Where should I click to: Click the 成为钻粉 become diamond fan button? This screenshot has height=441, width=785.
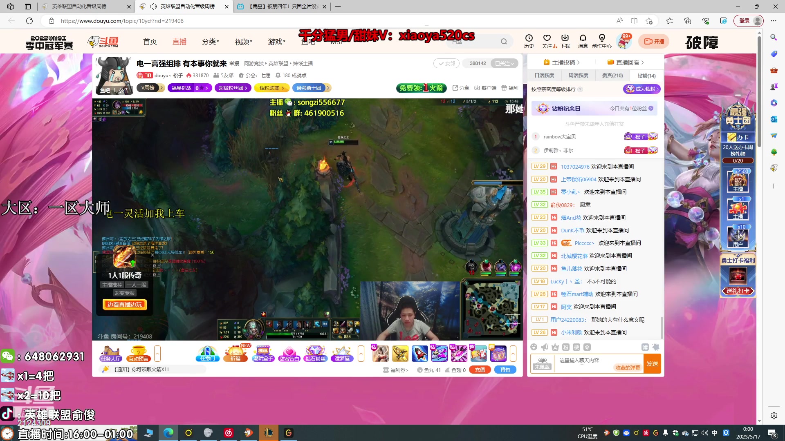(x=641, y=89)
